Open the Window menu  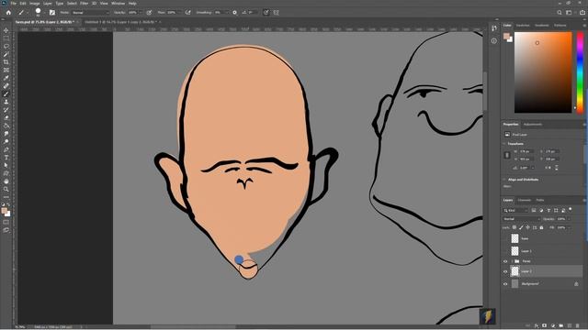click(x=118, y=4)
